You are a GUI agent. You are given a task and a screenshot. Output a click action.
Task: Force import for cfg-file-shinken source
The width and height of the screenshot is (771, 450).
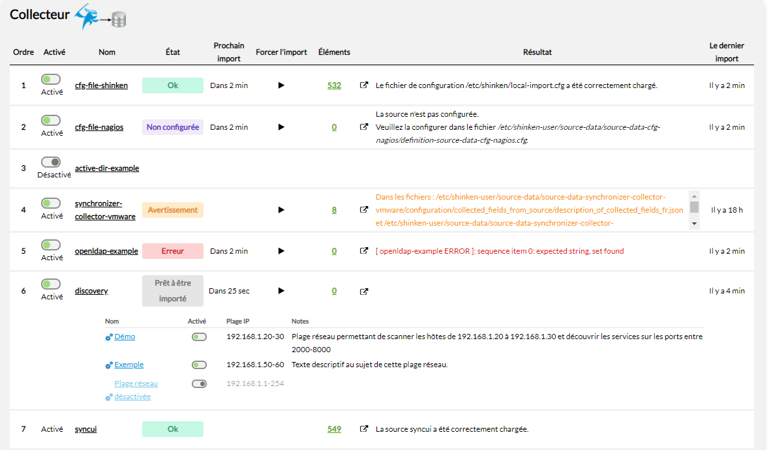[x=281, y=85]
